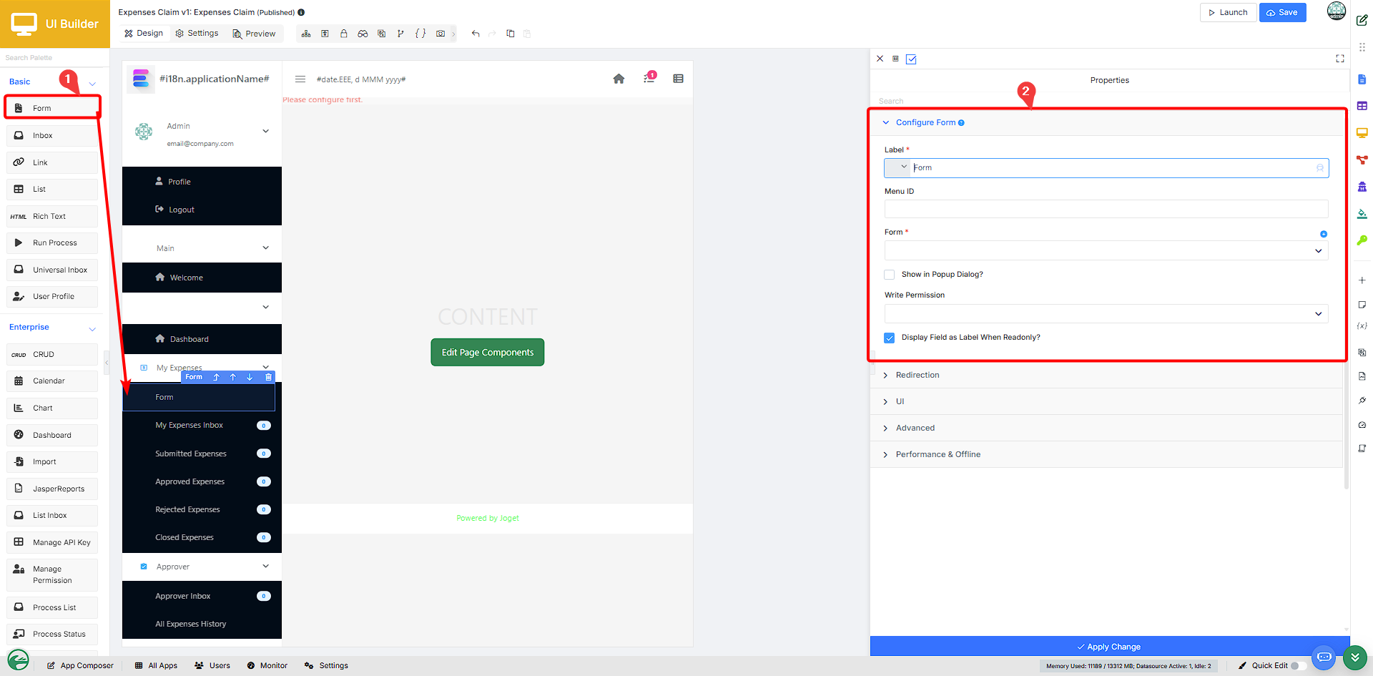
Task: Open the inbox notification icon with red badge
Action: (649, 77)
